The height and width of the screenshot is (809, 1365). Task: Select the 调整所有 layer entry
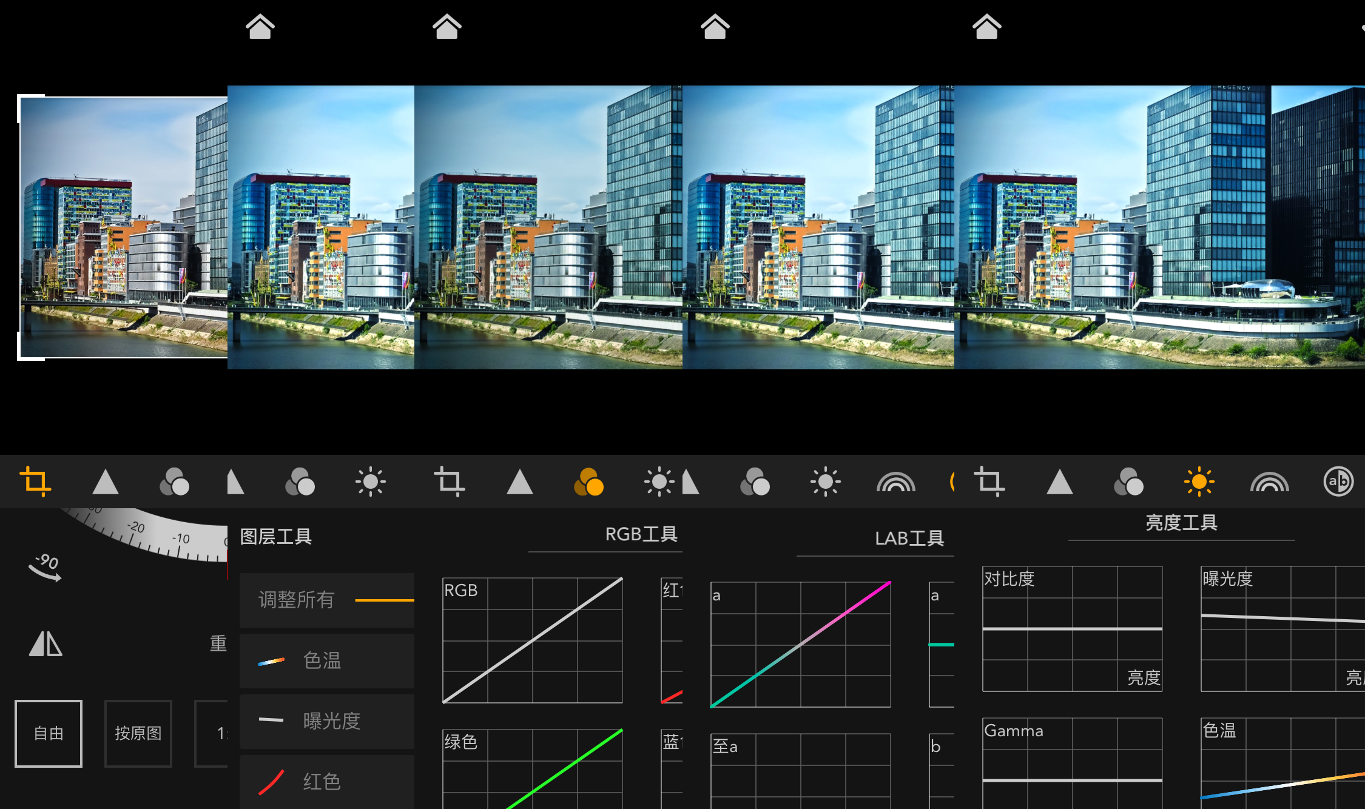click(327, 600)
